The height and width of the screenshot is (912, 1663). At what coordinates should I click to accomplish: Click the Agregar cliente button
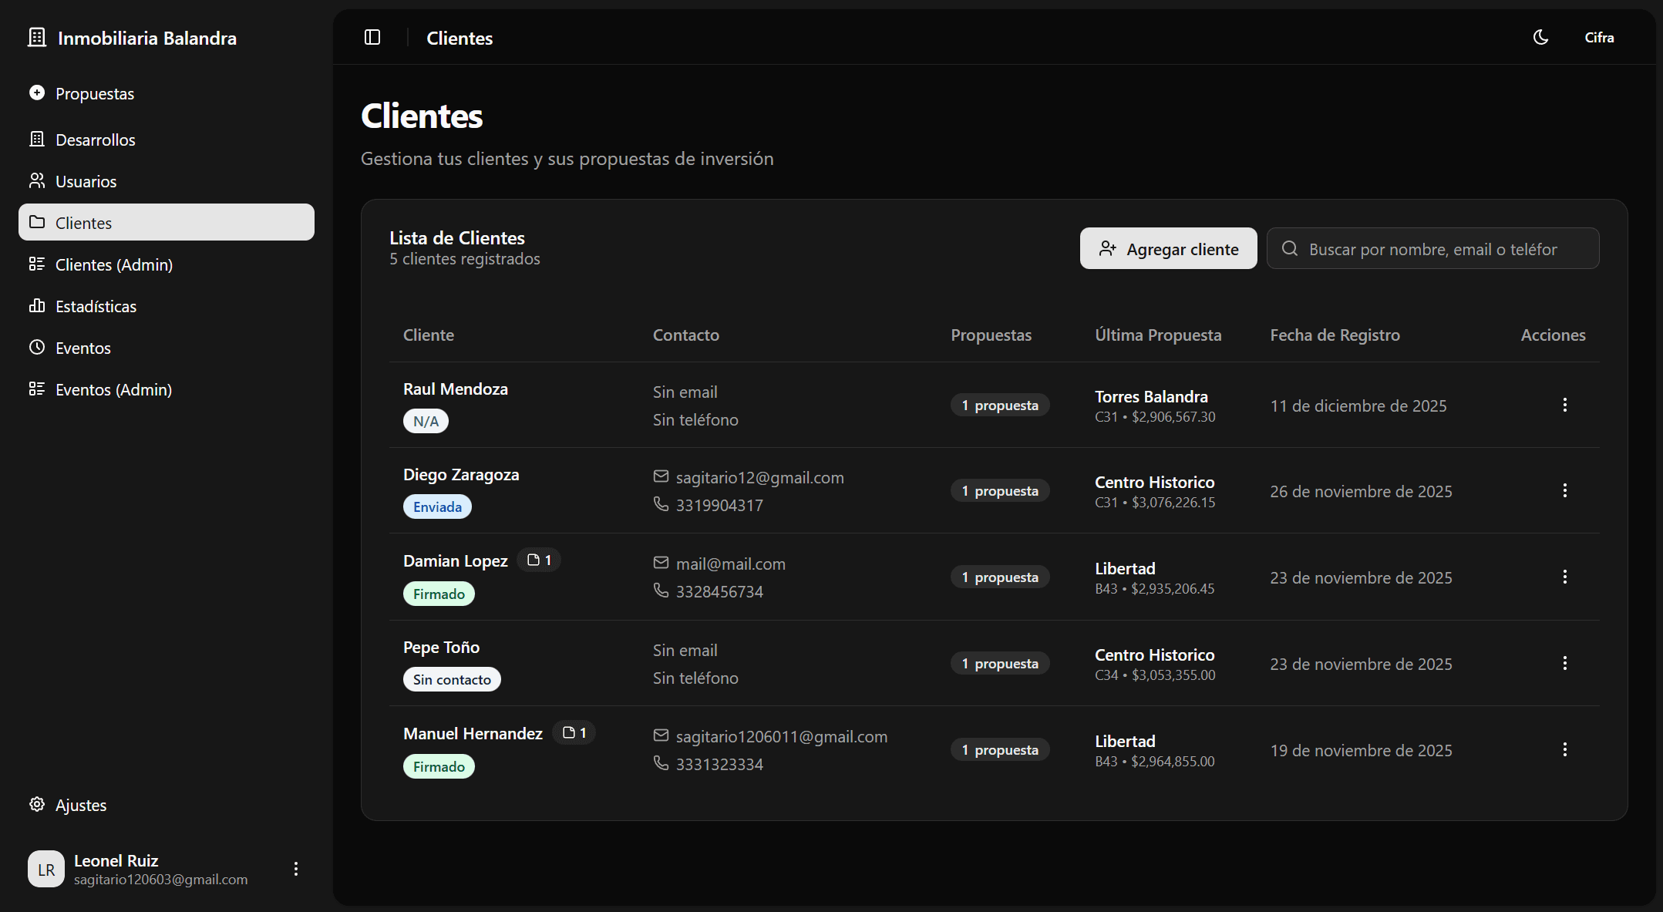[x=1168, y=249]
